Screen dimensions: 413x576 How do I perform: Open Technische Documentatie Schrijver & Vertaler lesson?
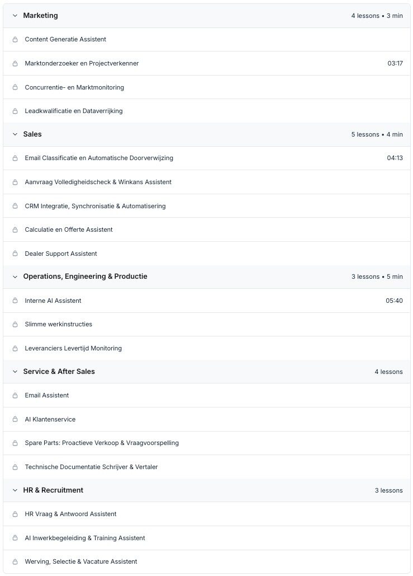point(91,467)
